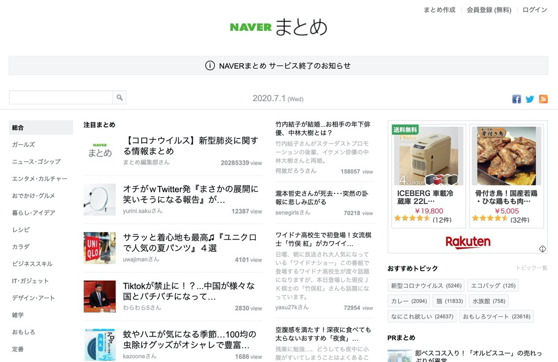Open 空腹感を満たす 夜食 article

pos(323,334)
